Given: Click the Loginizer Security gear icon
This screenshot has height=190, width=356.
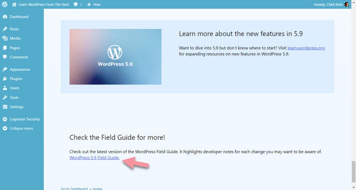Looking at the screenshot, I should tap(5, 119).
